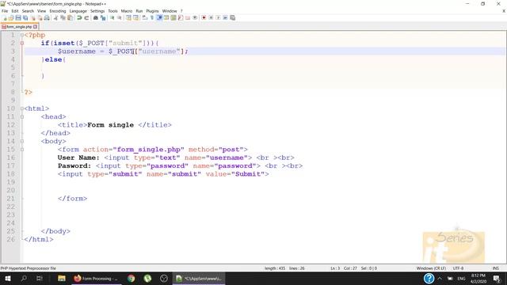Viewport: 507px width, 285px height.
Task: Open the Encoding menu
Action: pyautogui.click(x=58, y=11)
